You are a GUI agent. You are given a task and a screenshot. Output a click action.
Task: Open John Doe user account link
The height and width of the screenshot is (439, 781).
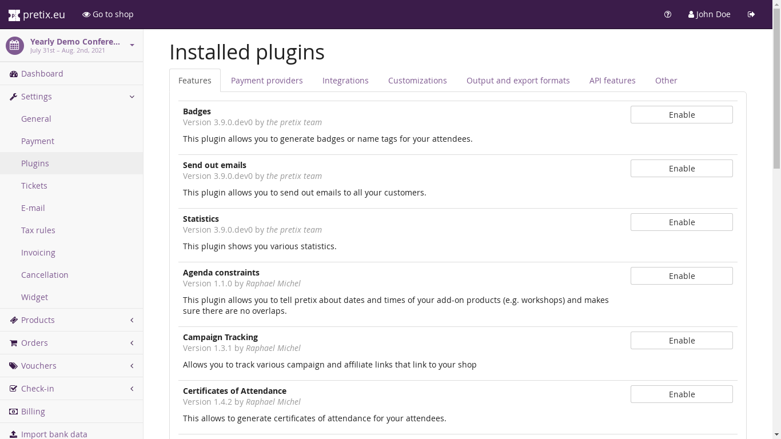[710, 14]
